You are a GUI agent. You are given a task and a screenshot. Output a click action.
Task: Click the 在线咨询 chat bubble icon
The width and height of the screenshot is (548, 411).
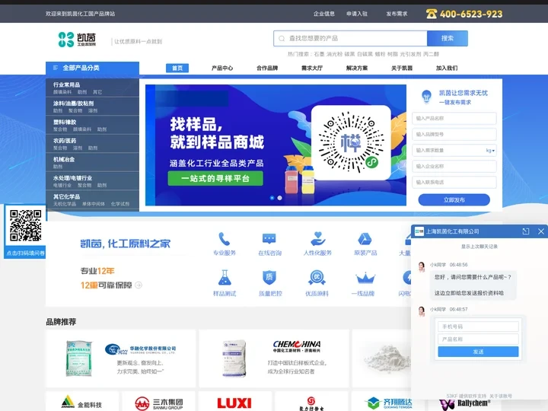pyautogui.click(x=269, y=239)
